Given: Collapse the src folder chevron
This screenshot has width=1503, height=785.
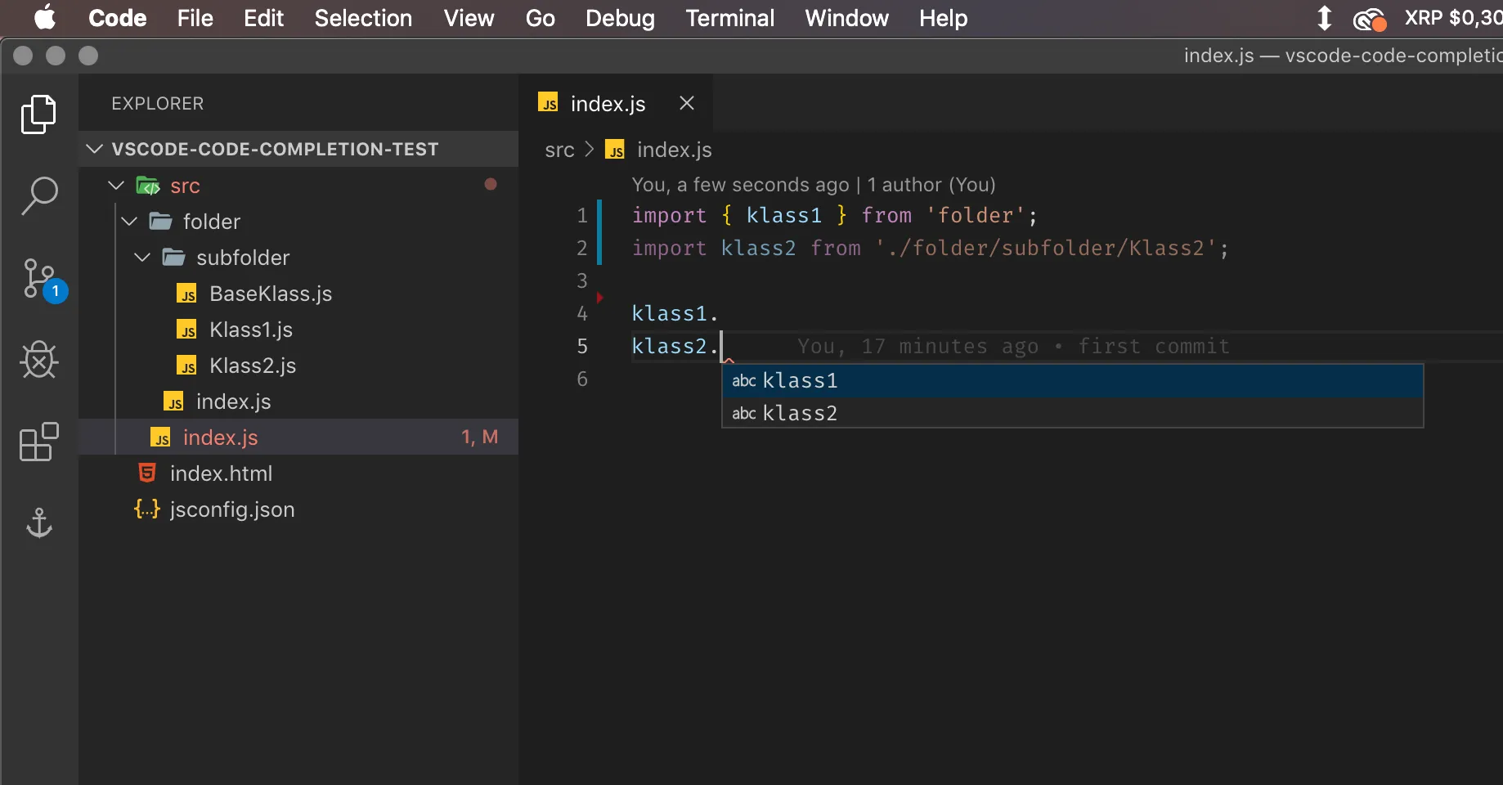Looking at the screenshot, I should (x=116, y=186).
